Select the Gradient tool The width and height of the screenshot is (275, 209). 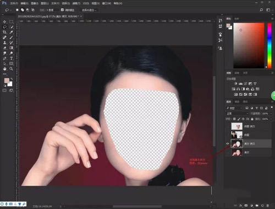coord(11,48)
